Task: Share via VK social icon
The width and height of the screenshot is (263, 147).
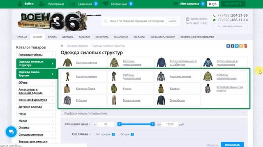Action: coord(228,46)
